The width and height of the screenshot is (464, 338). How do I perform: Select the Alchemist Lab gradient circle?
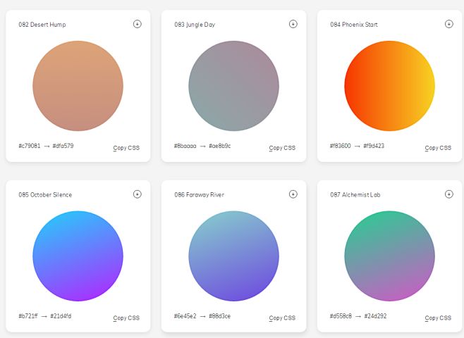pos(389,256)
